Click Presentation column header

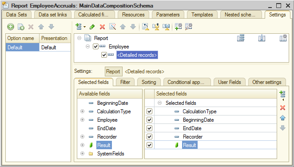(x=55, y=38)
